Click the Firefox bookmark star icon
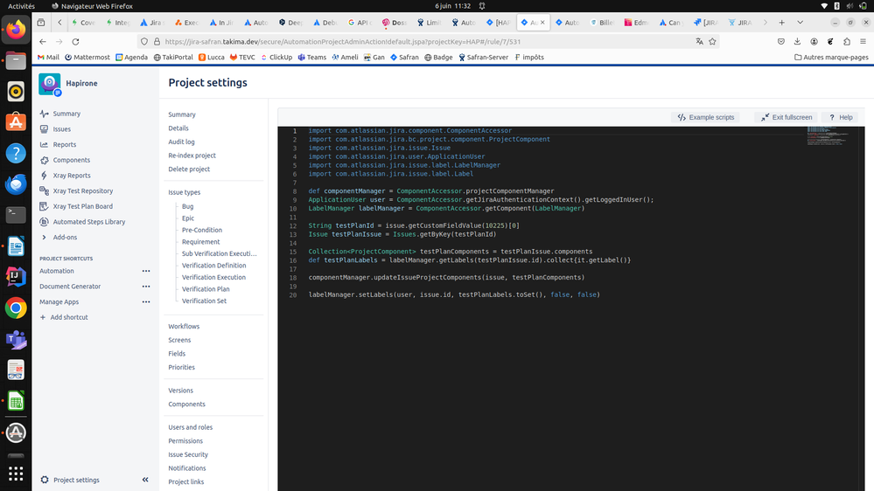 tap(712, 41)
